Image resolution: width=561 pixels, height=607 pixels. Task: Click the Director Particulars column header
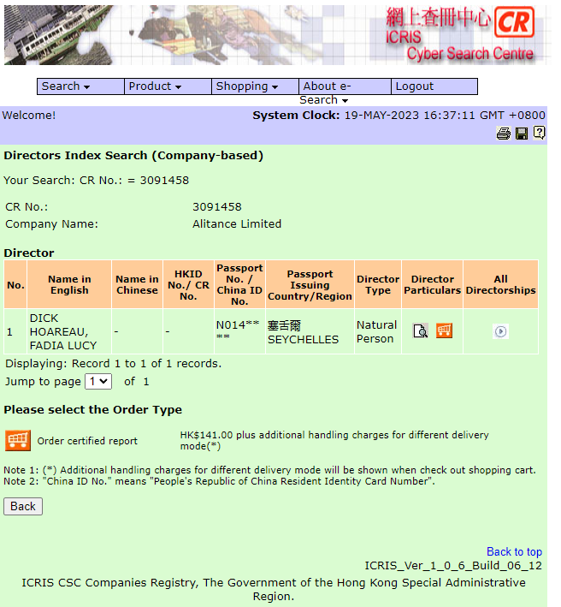click(432, 284)
